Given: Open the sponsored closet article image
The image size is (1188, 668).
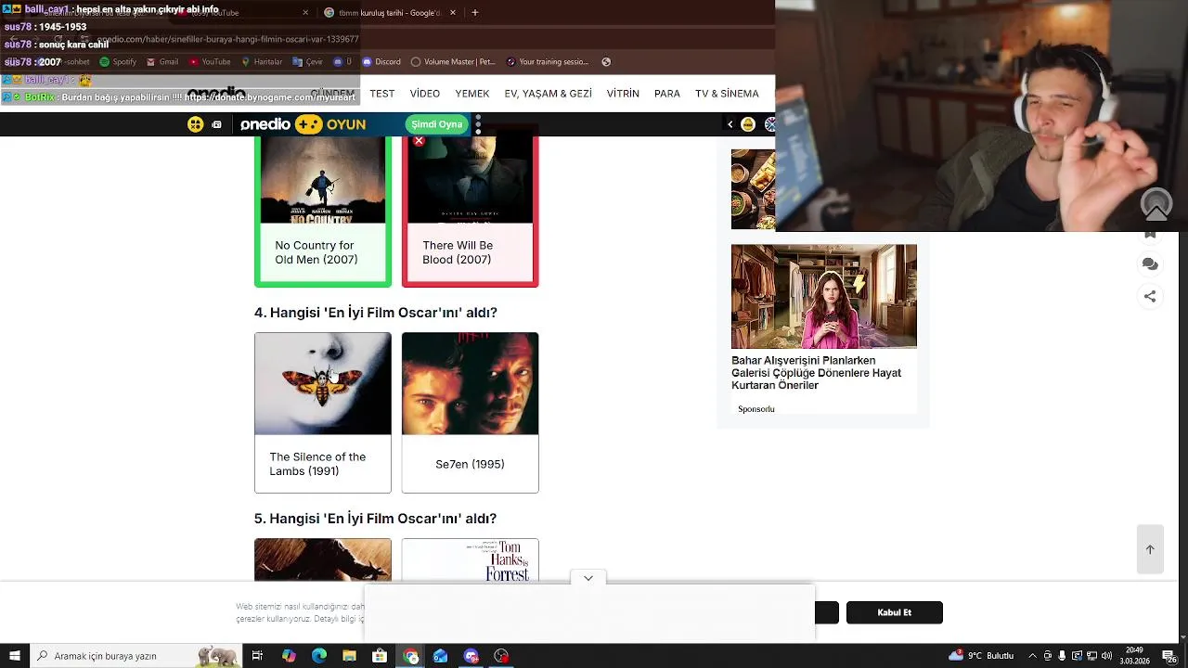Looking at the screenshot, I should coord(824,296).
